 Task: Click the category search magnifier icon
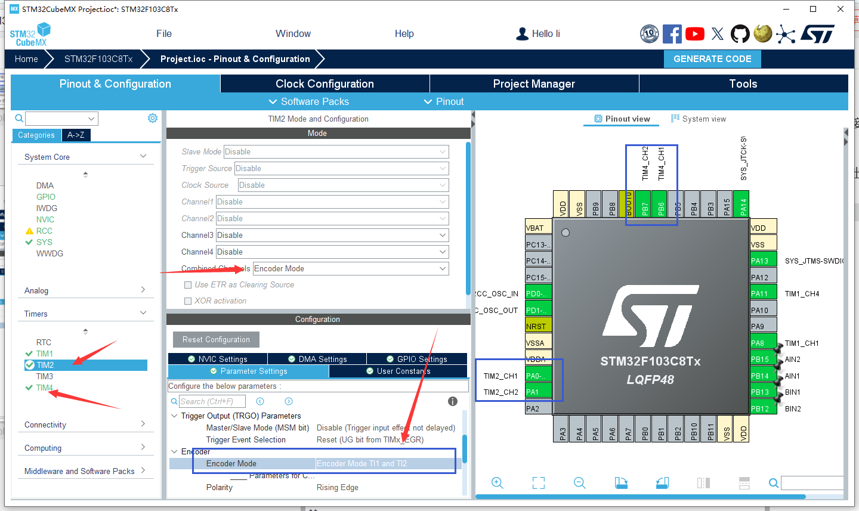[x=19, y=118]
